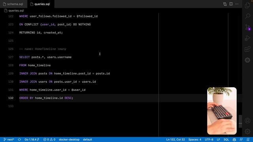Click the Ln 132, Col 32 position indicator
Image resolution: width=253 pixels, height=142 pixels.
tap(176, 140)
